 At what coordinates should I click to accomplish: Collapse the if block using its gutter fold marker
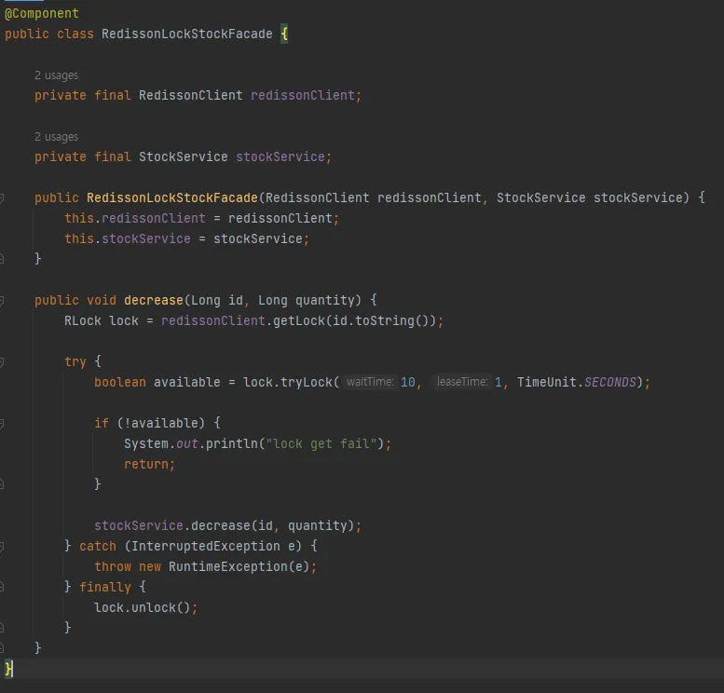coord(2,424)
